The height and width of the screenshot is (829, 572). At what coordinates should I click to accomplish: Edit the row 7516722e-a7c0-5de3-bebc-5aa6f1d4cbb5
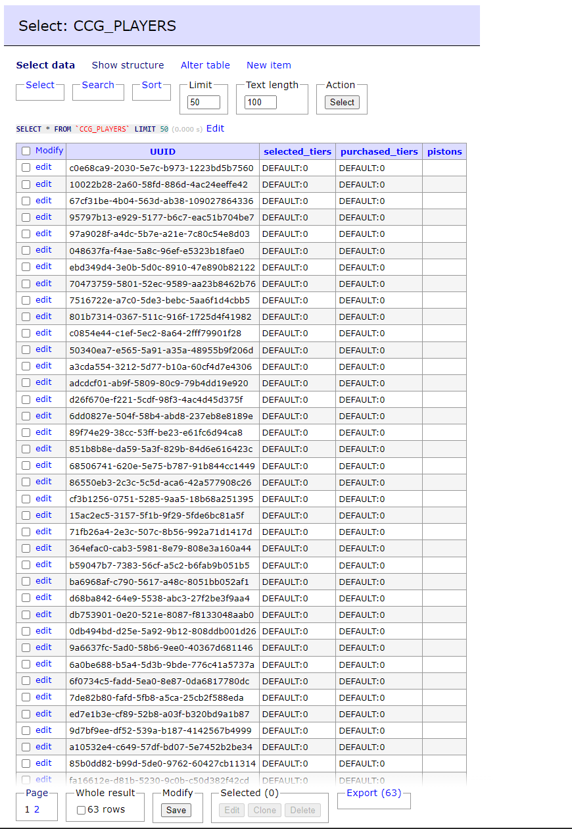(43, 299)
